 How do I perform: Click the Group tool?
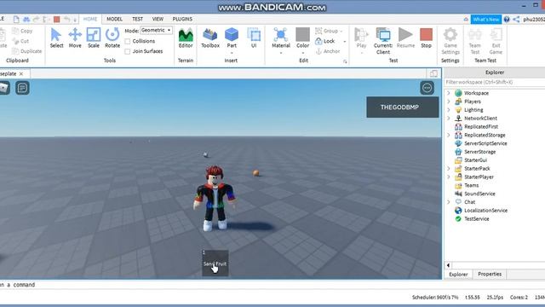[x=326, y=31]
